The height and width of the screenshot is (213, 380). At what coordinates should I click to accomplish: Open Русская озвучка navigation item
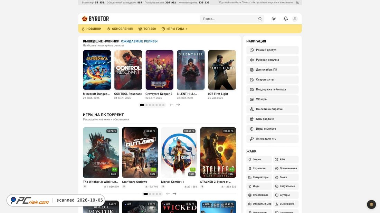click(x=273, y=60)
